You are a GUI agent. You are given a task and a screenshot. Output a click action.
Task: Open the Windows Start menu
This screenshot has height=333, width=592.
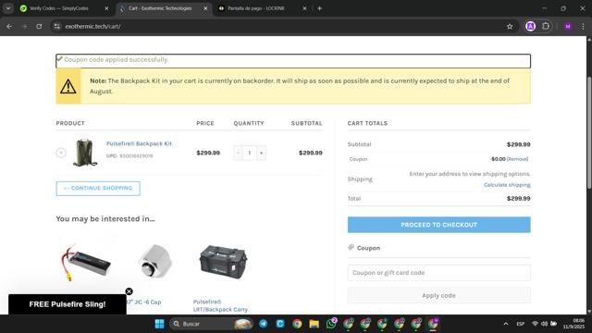(159, 324)
